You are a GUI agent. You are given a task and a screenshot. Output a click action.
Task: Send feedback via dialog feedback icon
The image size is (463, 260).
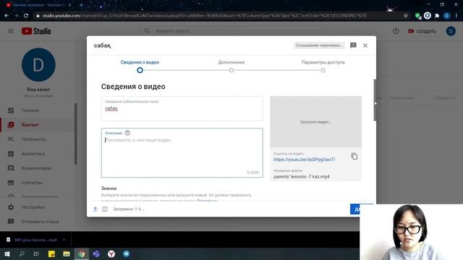tap(353, 45)
